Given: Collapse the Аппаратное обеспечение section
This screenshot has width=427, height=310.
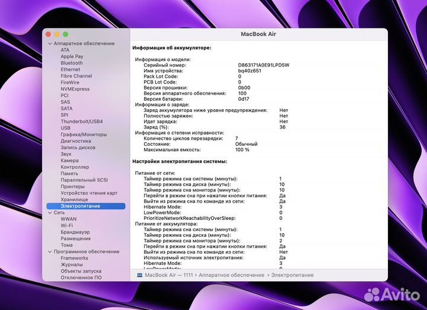Looking at the screenshot, I should [x=50, y=43].
